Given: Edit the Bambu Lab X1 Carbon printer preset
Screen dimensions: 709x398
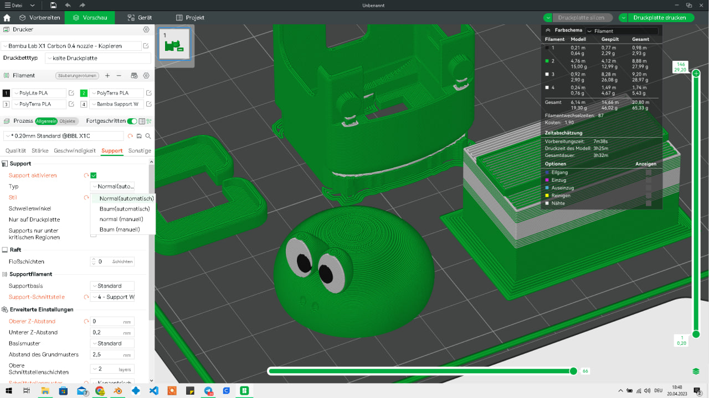Looking at the screenshot, I should click(x=146, y=46).
